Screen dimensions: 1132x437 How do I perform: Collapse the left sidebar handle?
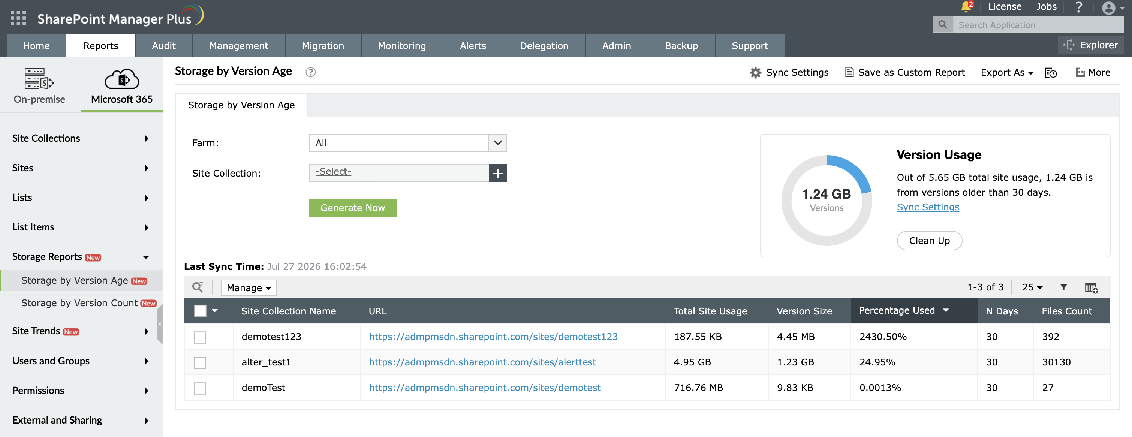[x=160, y=324]
